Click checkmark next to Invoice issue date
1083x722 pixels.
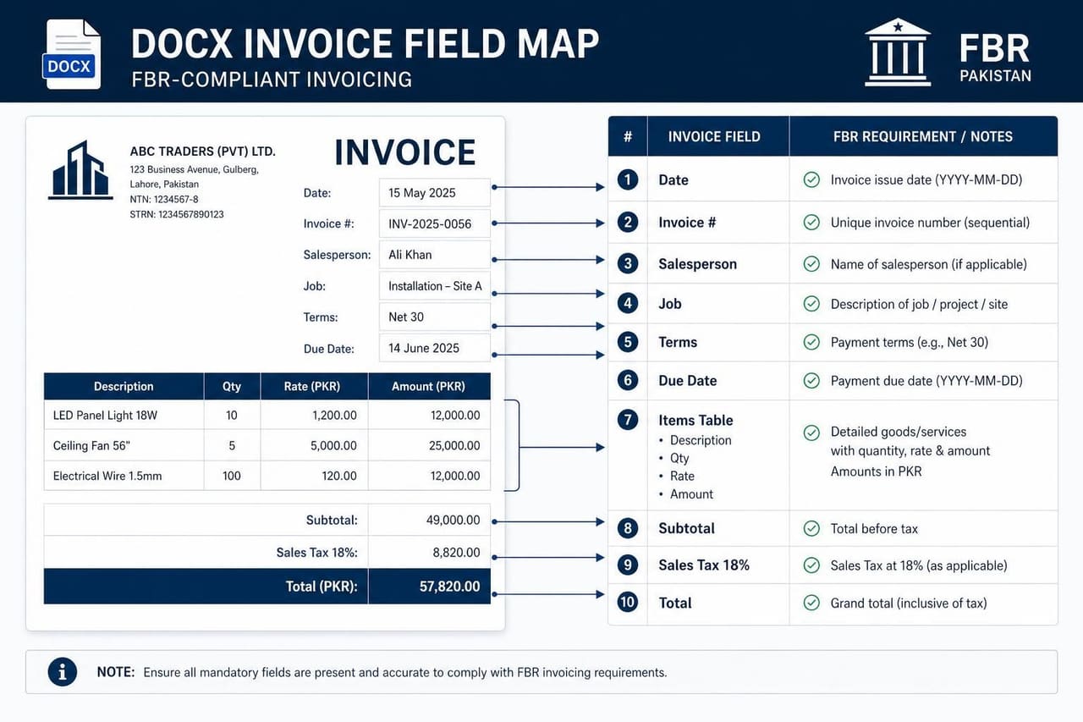click(x=811, y=179)
